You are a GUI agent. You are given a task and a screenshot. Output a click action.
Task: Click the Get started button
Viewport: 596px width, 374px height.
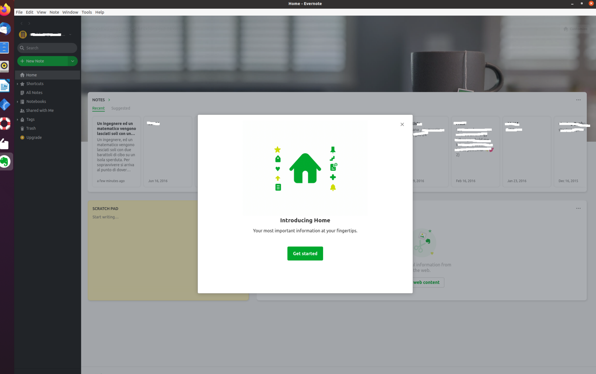305,253
